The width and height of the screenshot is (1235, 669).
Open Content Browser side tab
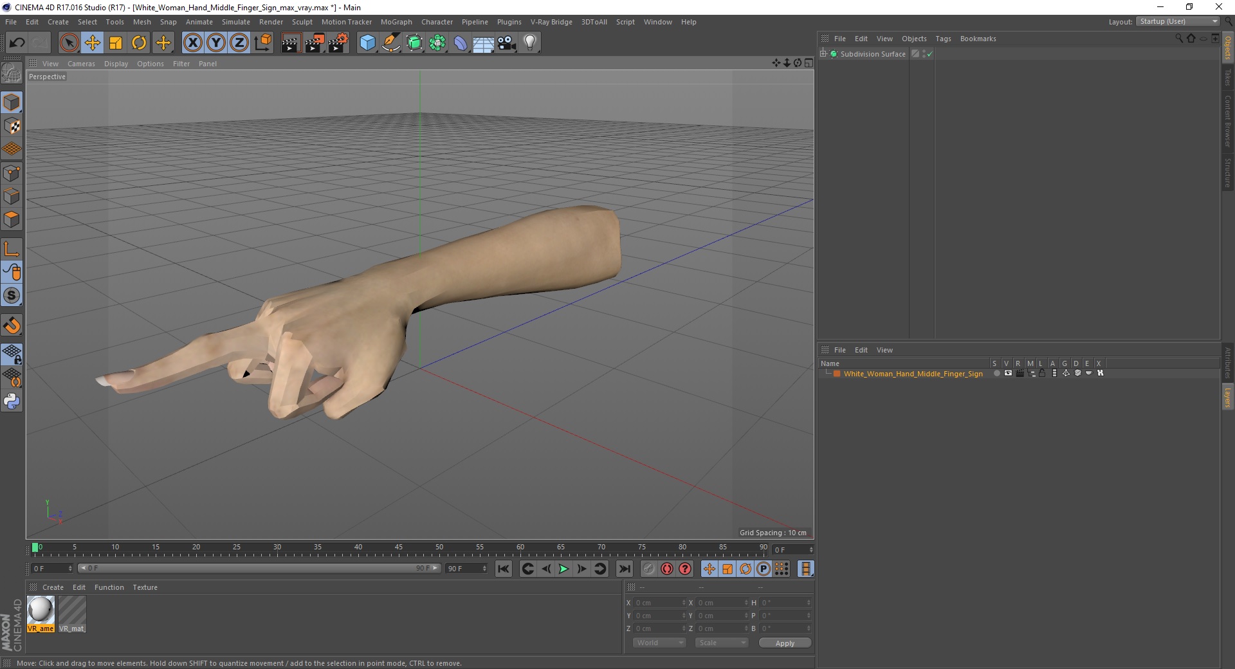click(1227, 121)
